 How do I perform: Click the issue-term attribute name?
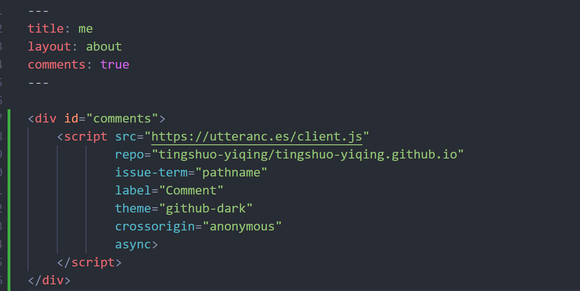[151, 172]
